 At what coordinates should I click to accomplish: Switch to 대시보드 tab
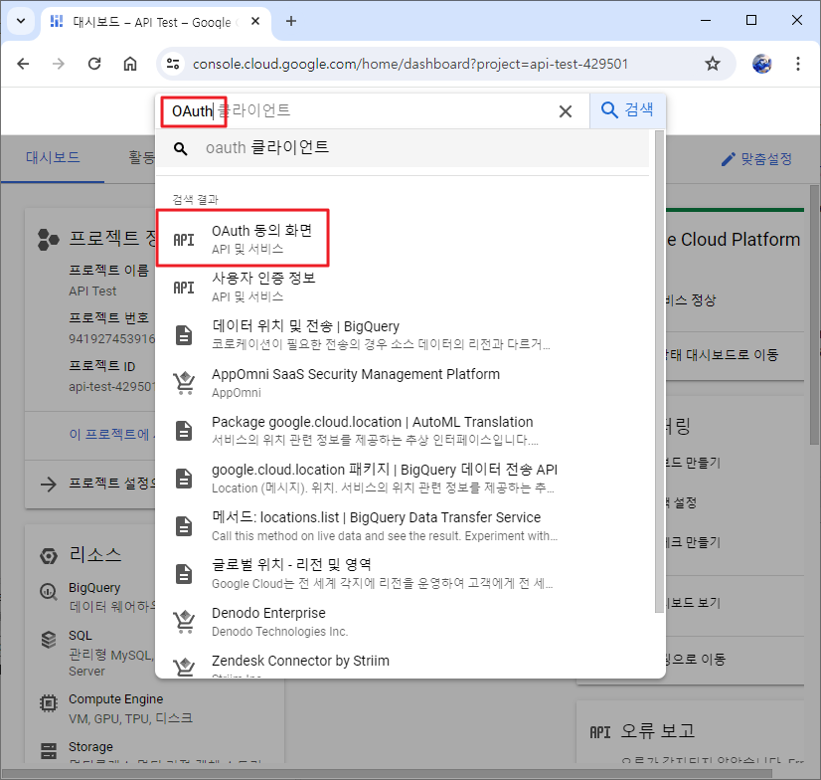pyautogui.click(x=53, y=158)
